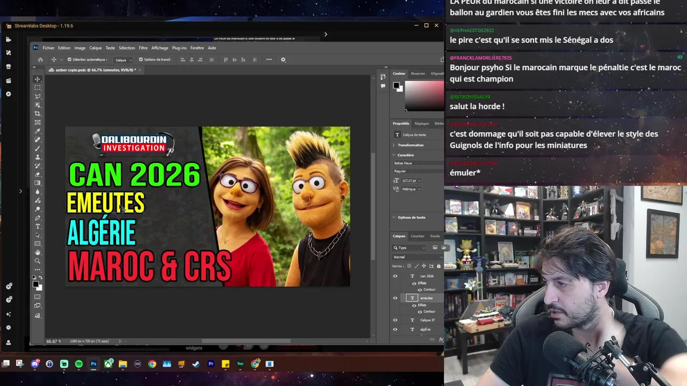This screenshot has height=386, width=687.
Task: Switch to the Tracés tab
Action: (435, 236)
